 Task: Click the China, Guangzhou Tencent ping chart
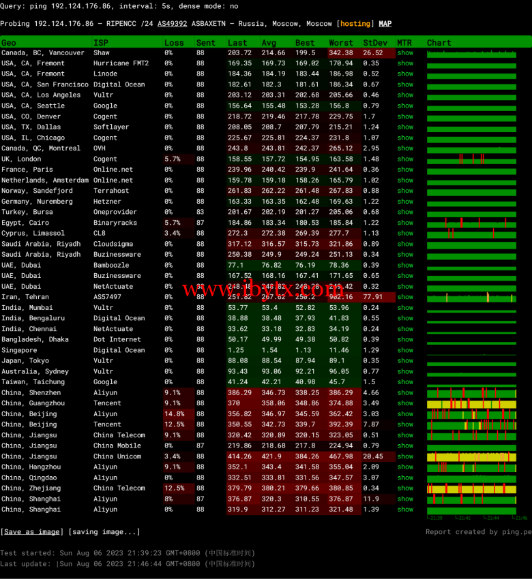(471, 403)
